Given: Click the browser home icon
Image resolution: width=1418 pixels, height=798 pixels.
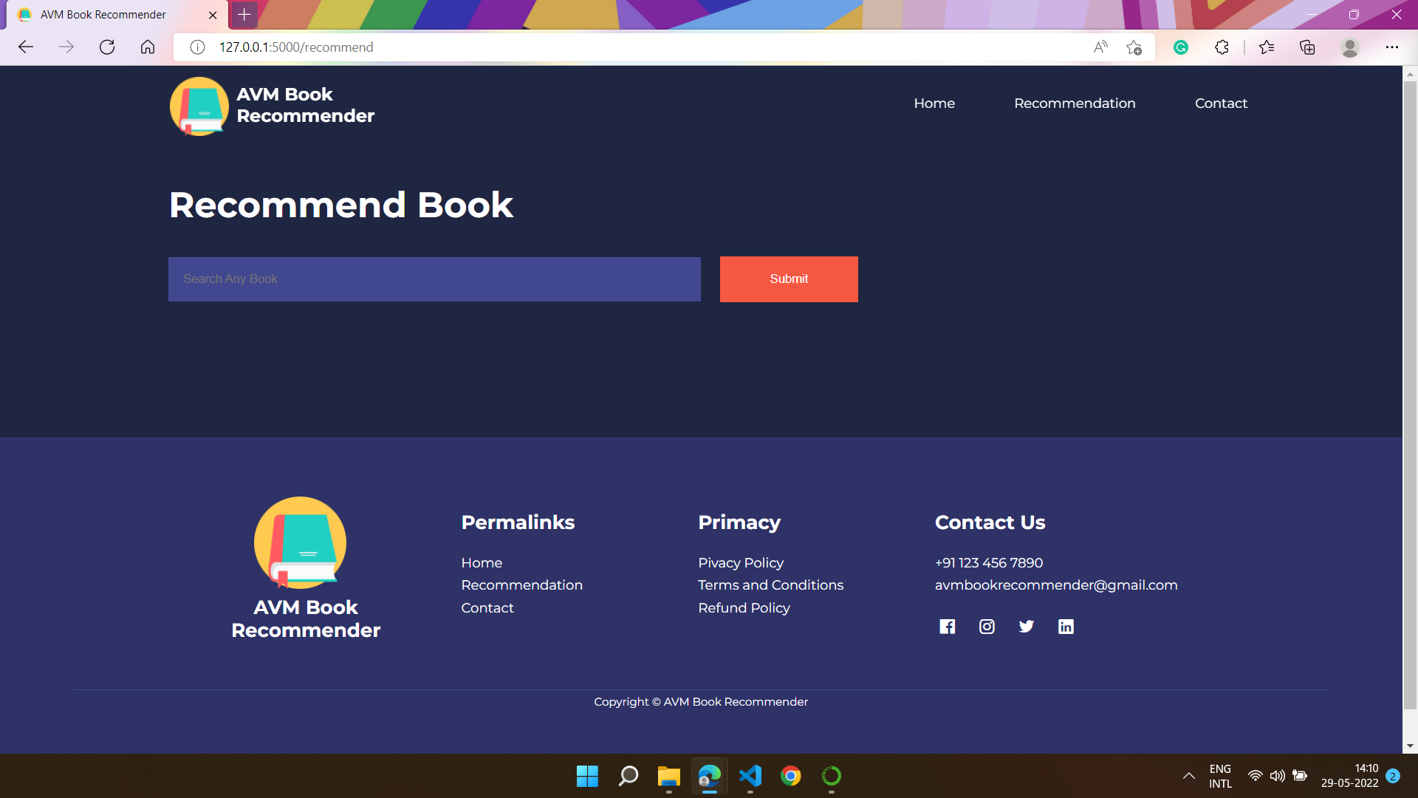Looking at the screenshot, I should 148,47.
